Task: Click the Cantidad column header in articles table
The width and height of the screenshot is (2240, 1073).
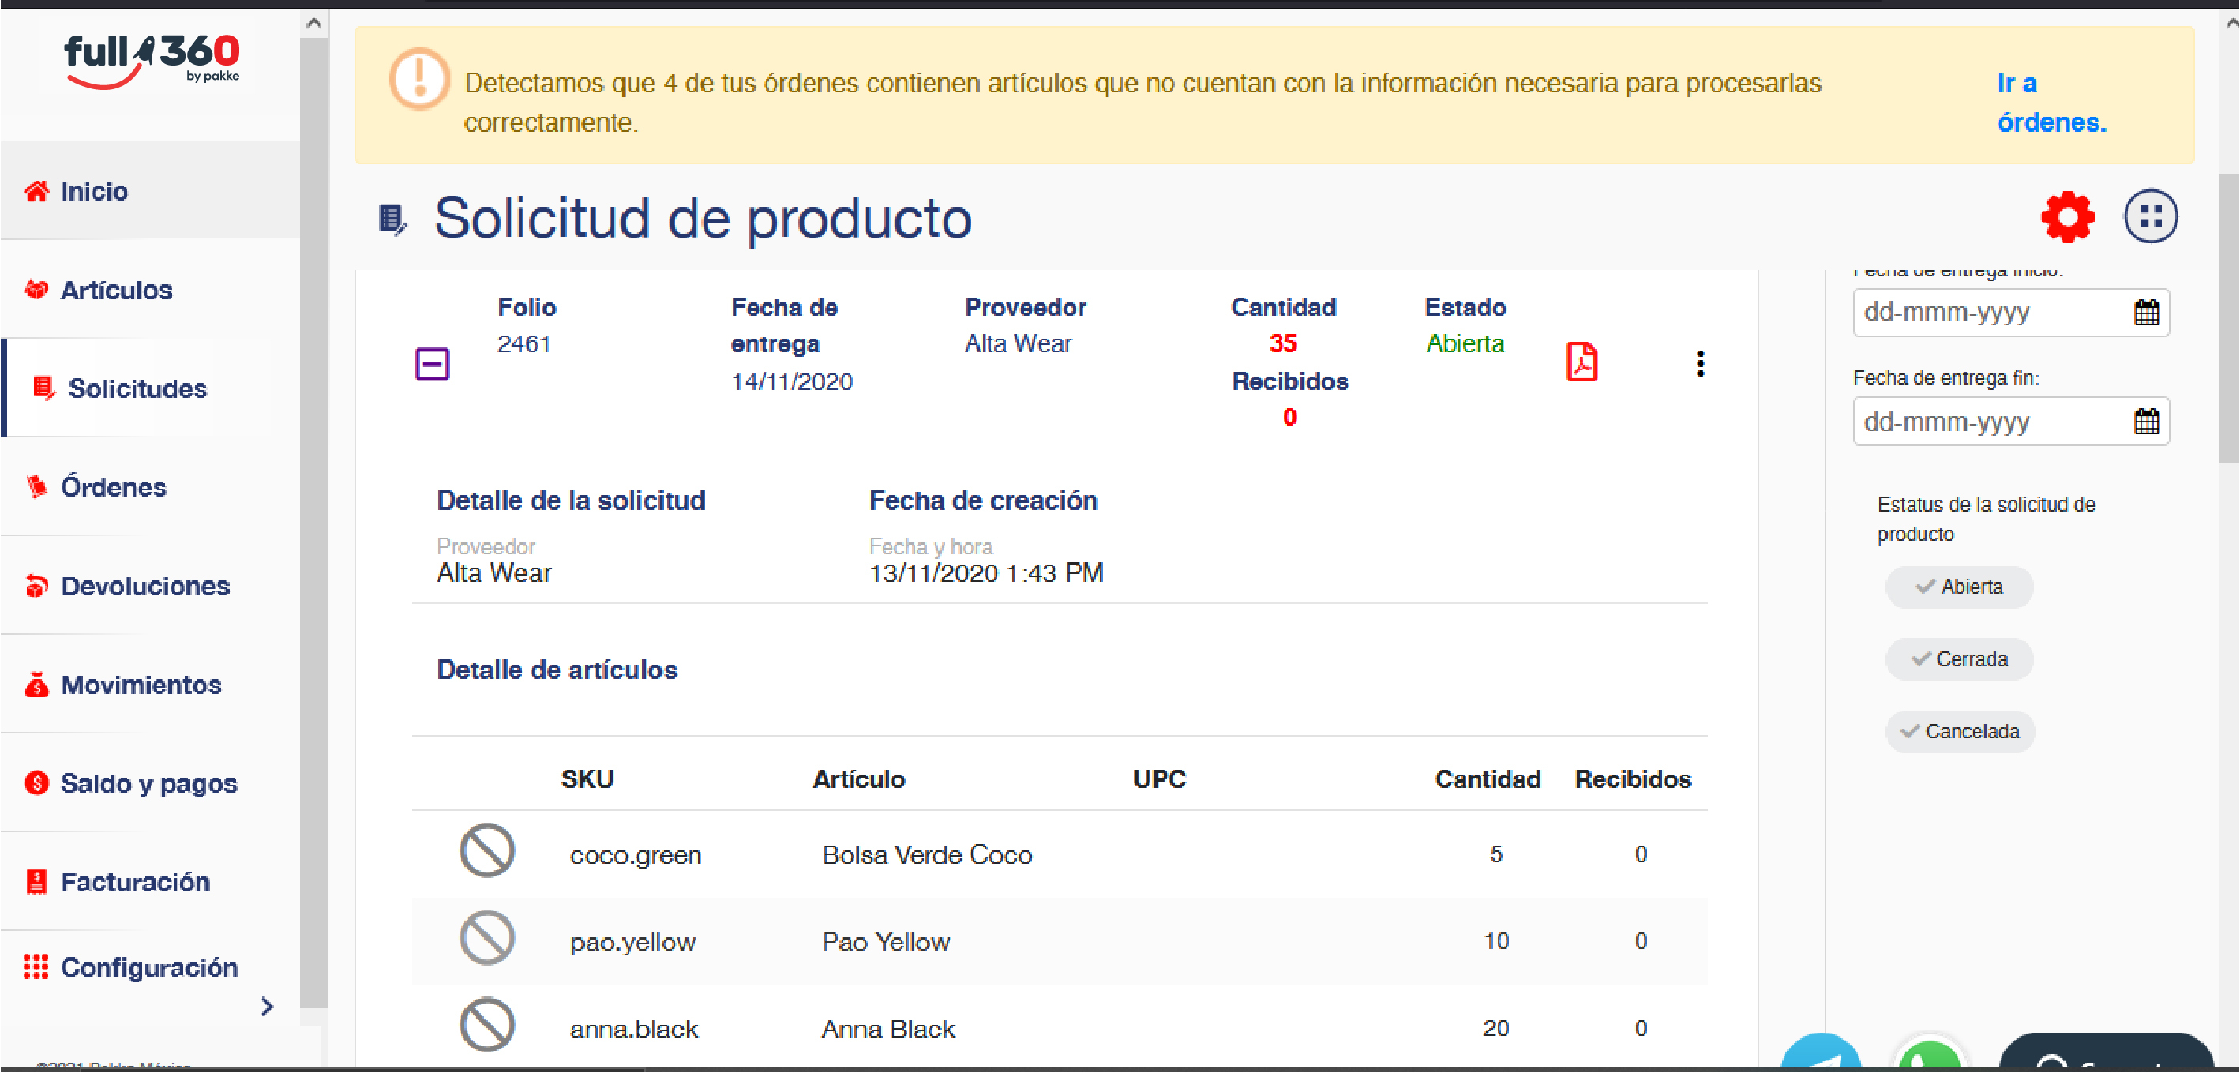Action: click(x=1487, y=779)
